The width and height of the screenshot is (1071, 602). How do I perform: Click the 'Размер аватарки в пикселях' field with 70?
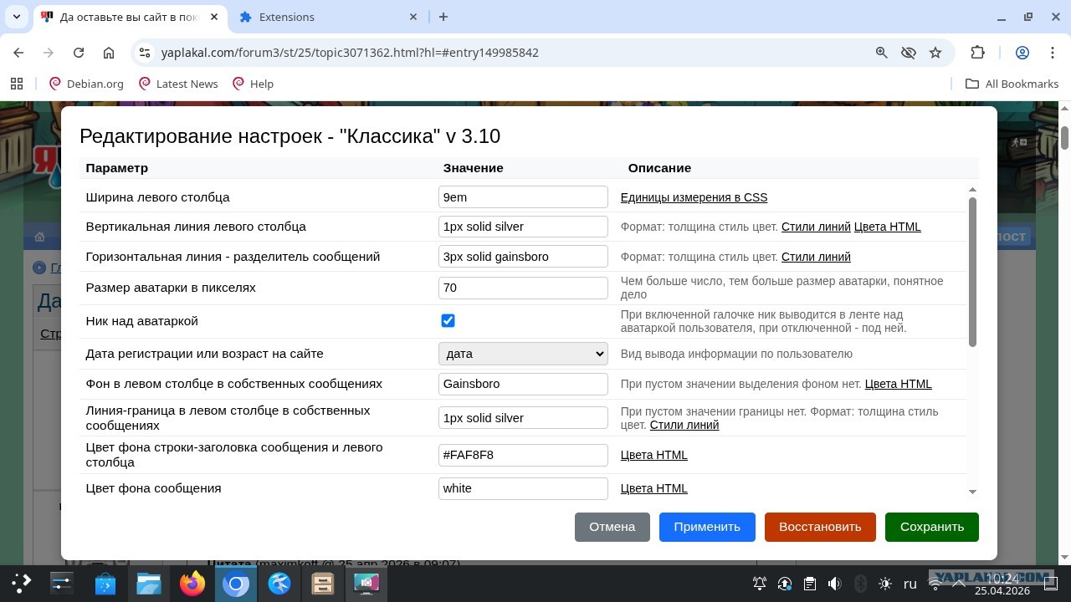pyautogui.click(x=523, y=288)
